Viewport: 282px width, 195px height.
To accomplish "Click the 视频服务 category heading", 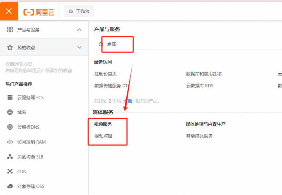I will (x=103, y=124).
